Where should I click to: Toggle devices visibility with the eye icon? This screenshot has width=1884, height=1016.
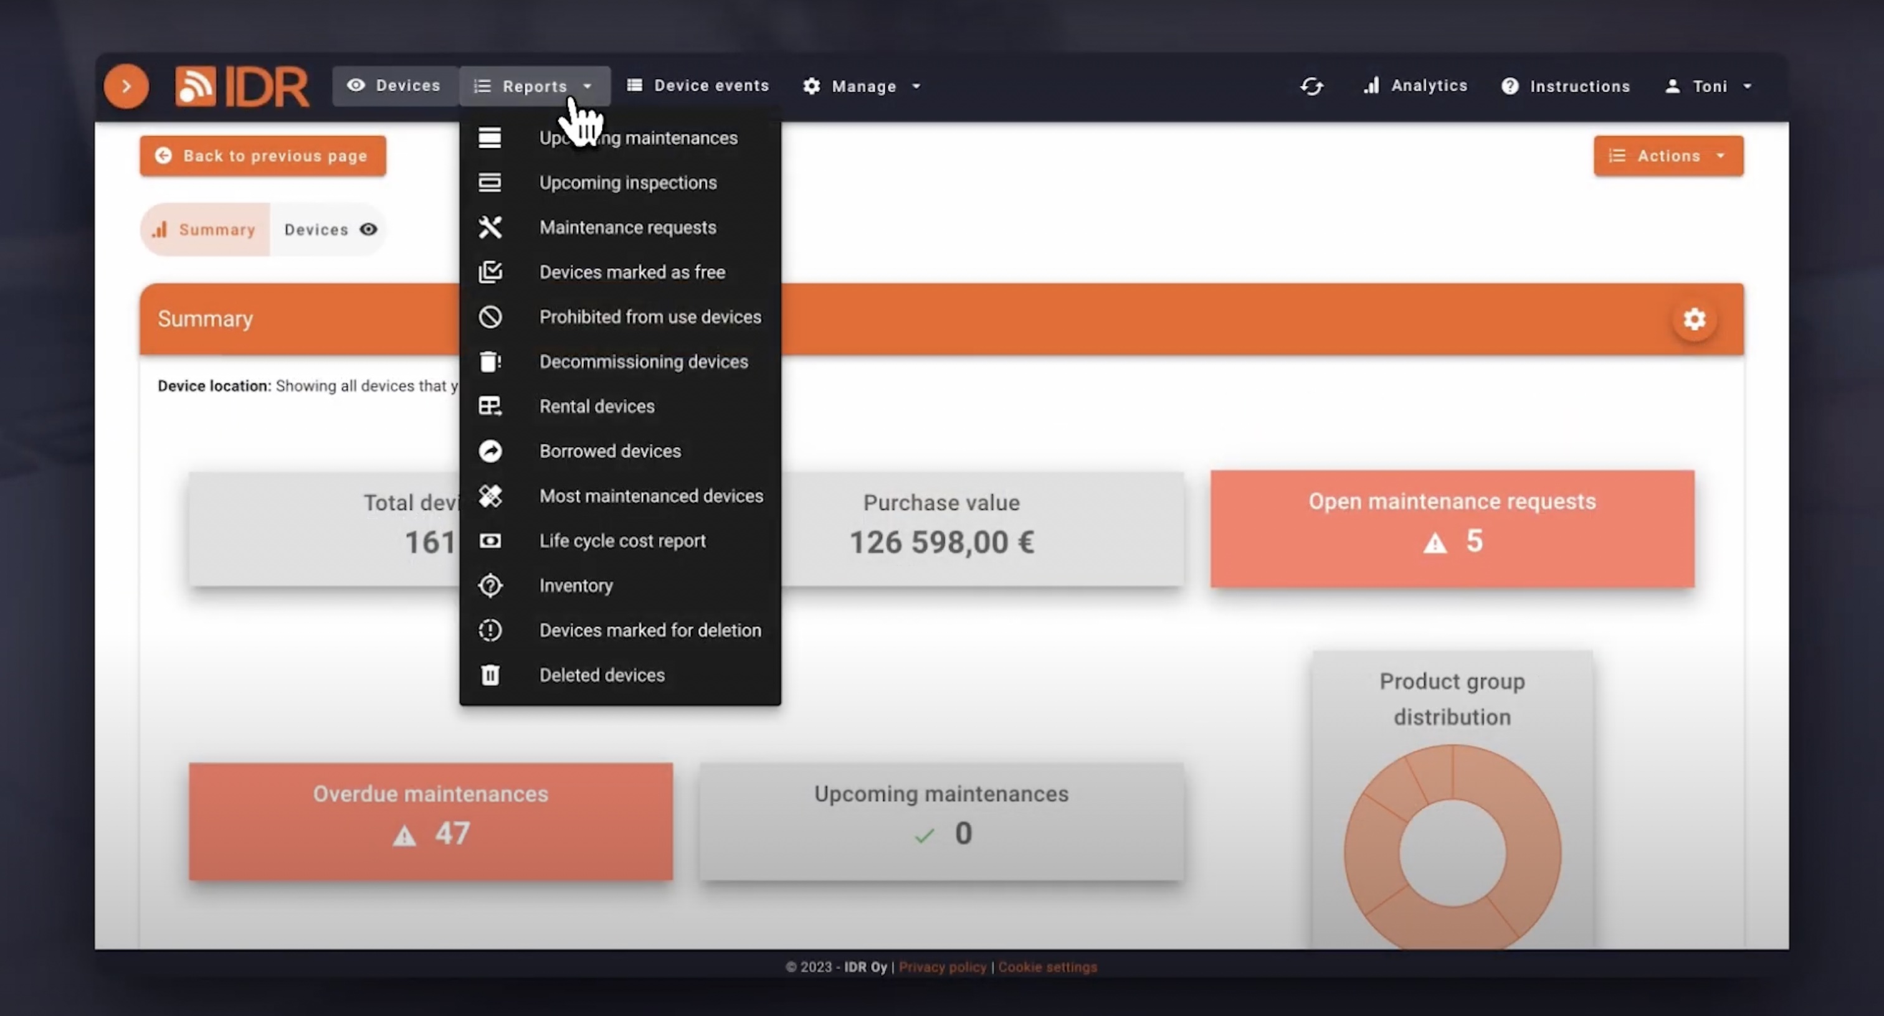pyautogui.click(x=369, y=228)
